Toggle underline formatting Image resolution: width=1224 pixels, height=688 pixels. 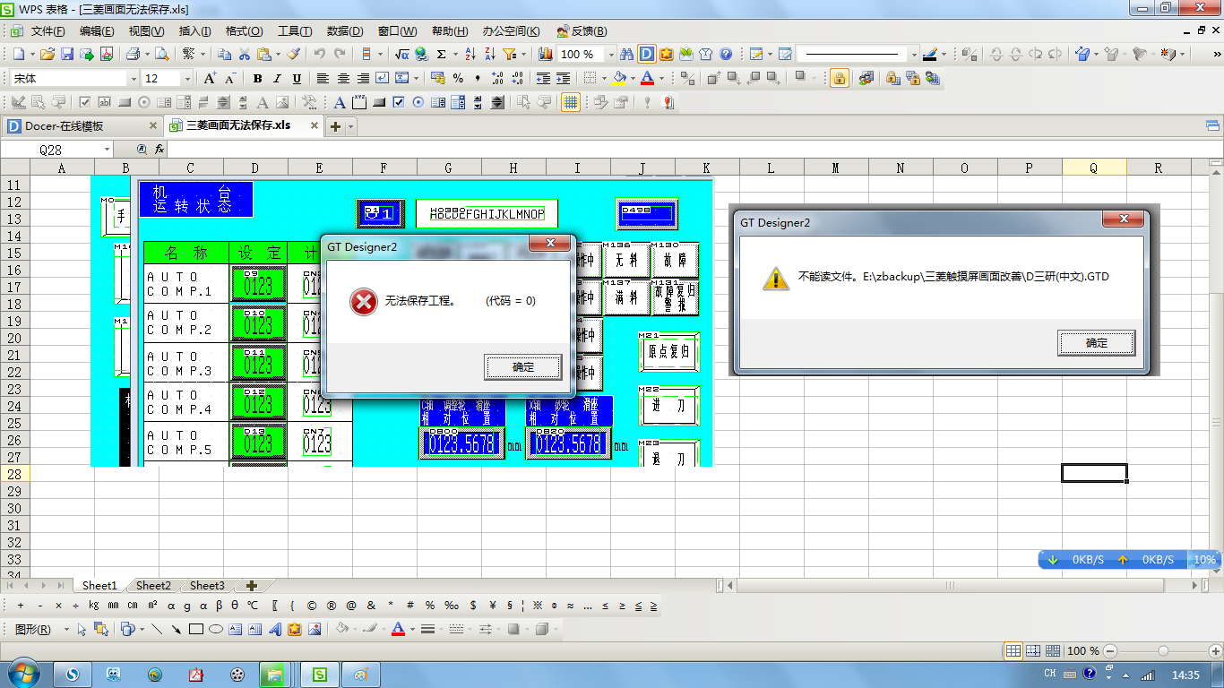[x=297, y=79]
